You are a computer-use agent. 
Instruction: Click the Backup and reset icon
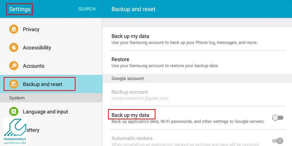[14, 84]
